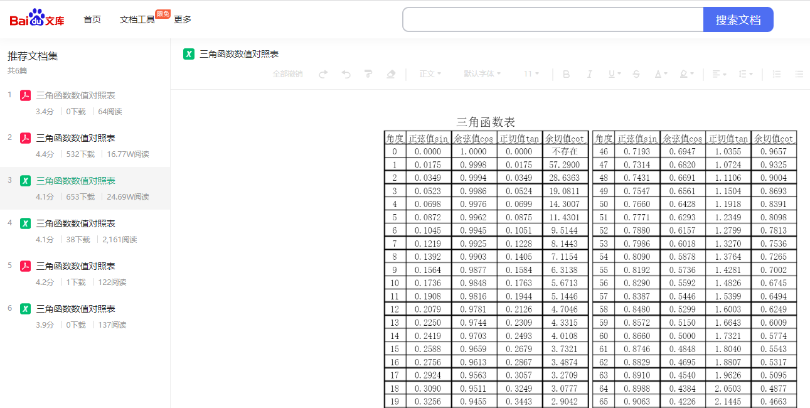Click the 28.6363 table cell

(565, 178)
